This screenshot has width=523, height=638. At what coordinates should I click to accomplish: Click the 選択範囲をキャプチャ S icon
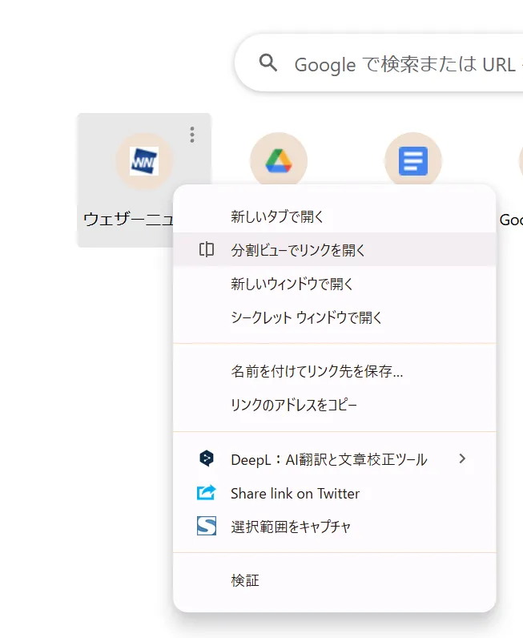point(207,527)
